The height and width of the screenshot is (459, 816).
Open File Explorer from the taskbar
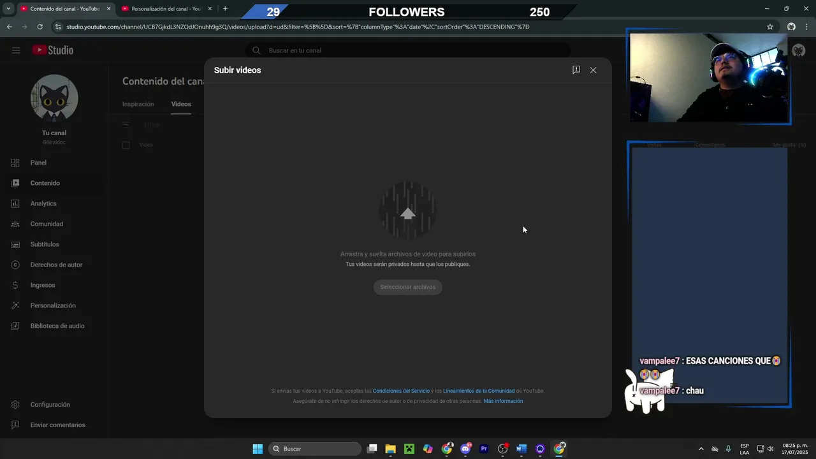click(390, 449)
